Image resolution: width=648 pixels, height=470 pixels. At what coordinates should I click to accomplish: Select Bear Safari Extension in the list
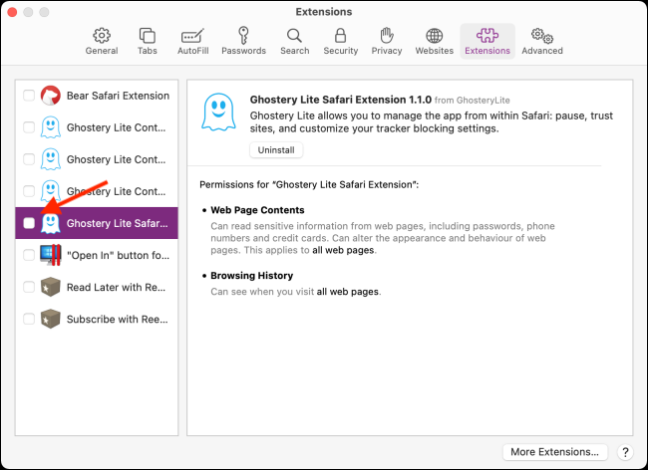coord(97,96)
